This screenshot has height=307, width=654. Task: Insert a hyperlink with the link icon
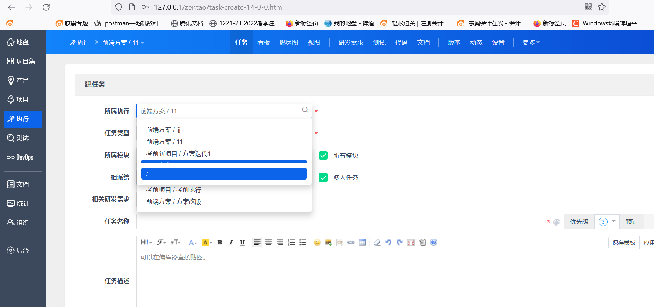(351, 243)
